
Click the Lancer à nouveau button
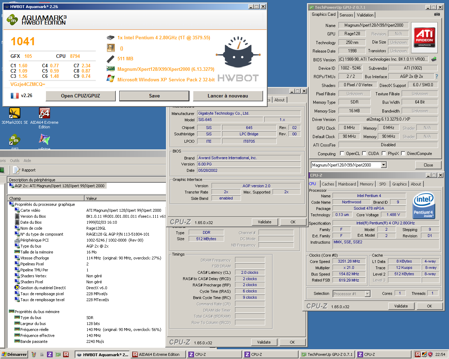click(x=228, y=96)
